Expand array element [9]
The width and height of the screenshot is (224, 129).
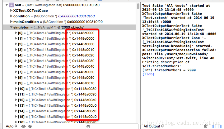tap(16, 83)
